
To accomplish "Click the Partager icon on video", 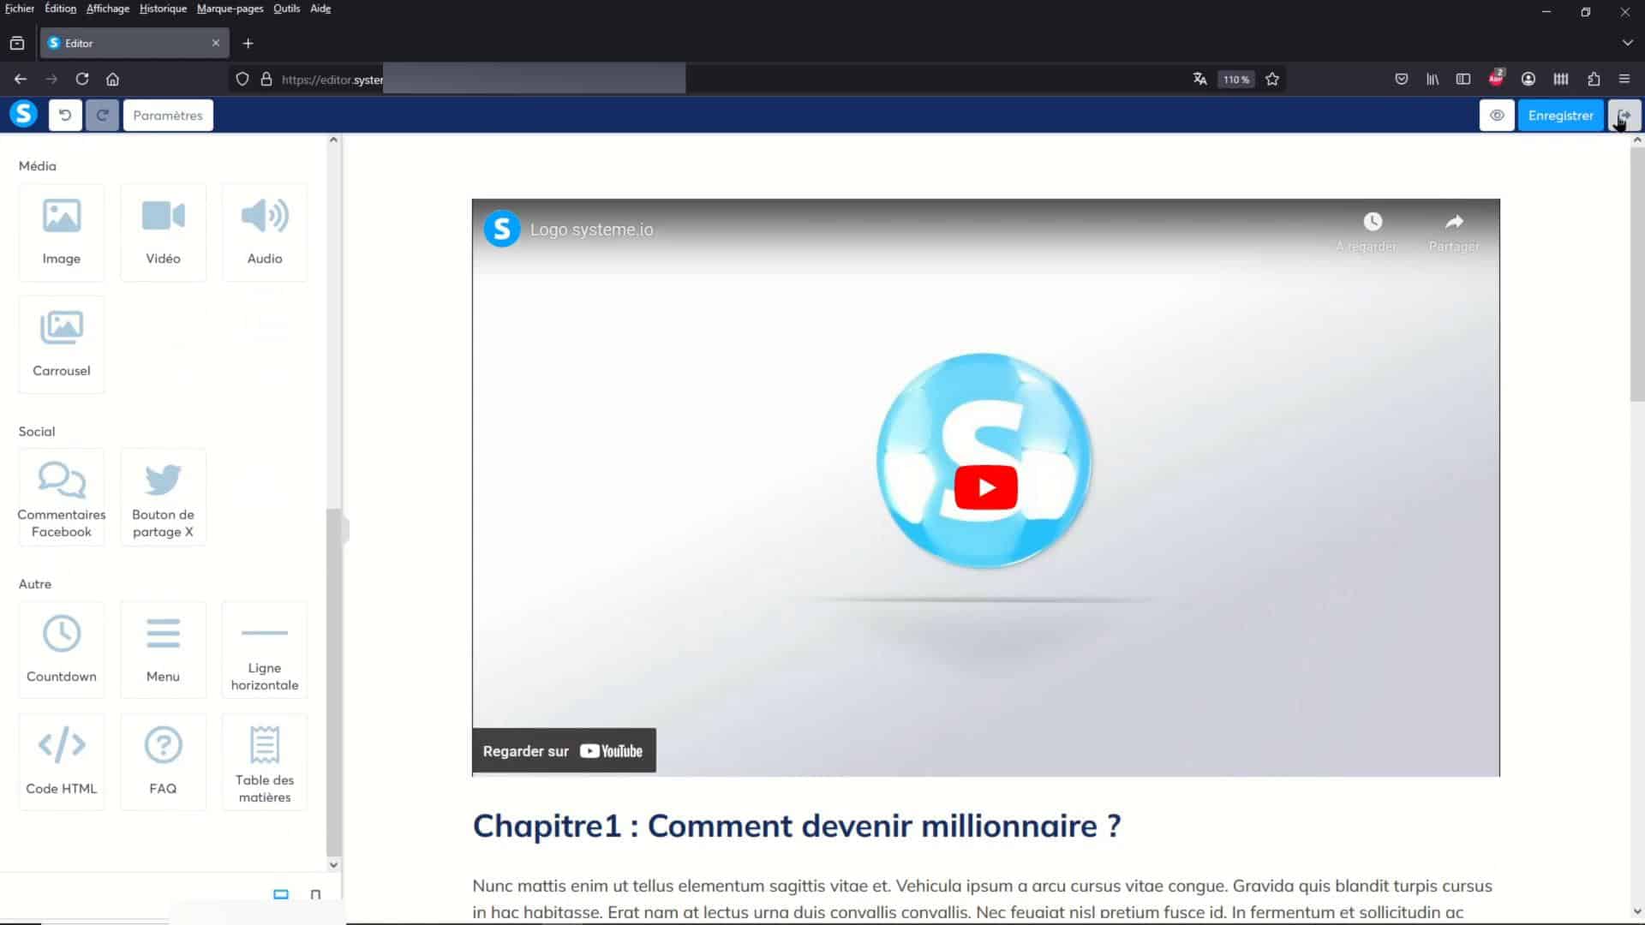I will (1454, 222).
